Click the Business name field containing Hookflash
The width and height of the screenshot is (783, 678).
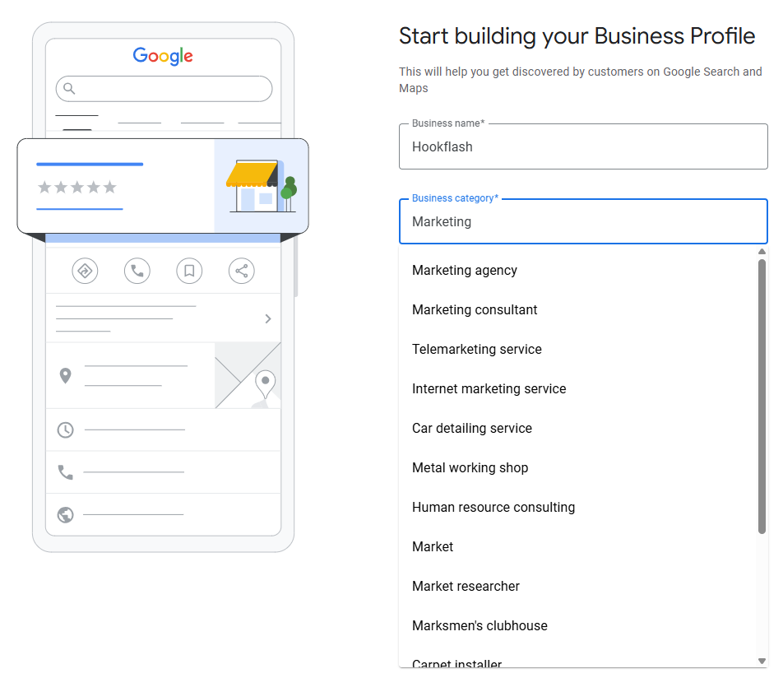(x=583, y=146)
